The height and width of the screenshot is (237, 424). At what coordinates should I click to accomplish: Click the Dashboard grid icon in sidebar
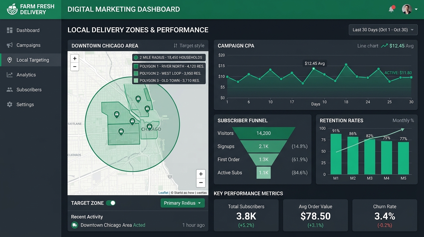pos(10,30)
